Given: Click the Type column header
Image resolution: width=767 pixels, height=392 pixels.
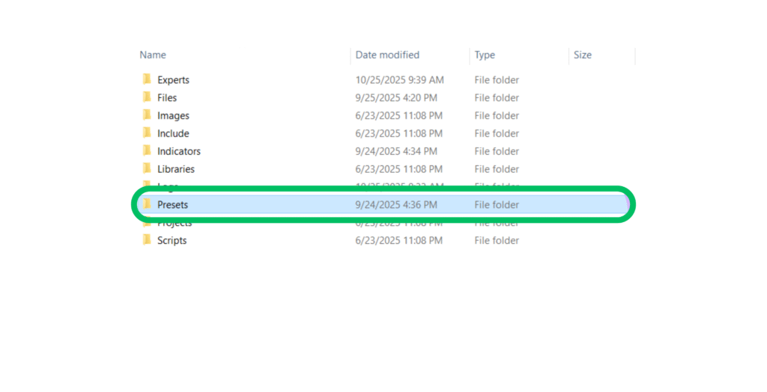Looking at the screenshot, I should click(485, 55).
